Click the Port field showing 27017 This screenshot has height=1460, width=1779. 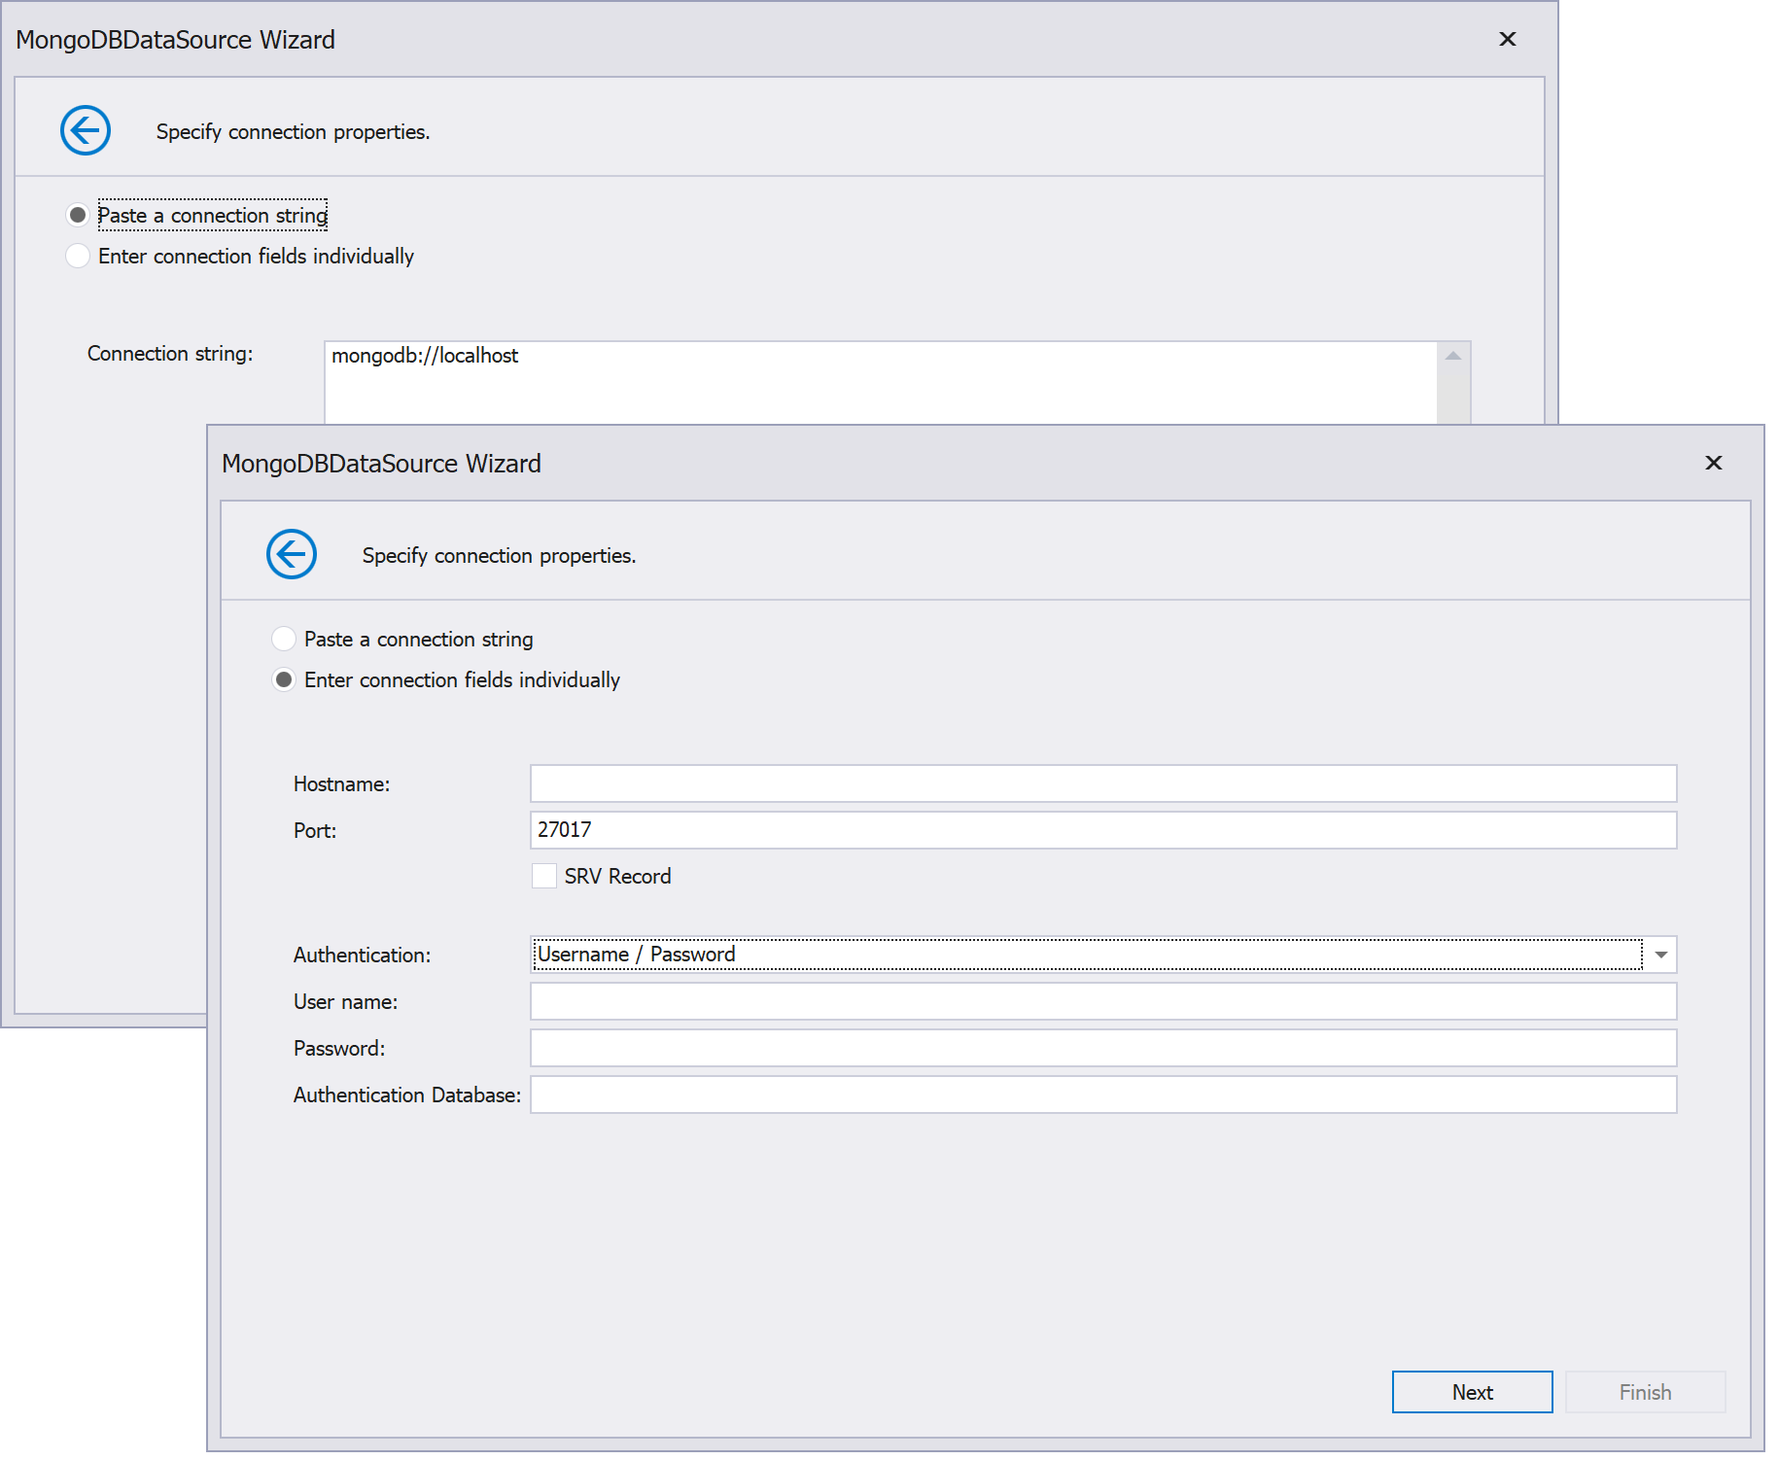coord(1102,830)
